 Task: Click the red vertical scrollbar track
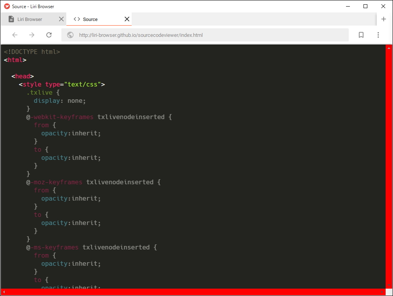pyautogui.click(x=389, y=166)
